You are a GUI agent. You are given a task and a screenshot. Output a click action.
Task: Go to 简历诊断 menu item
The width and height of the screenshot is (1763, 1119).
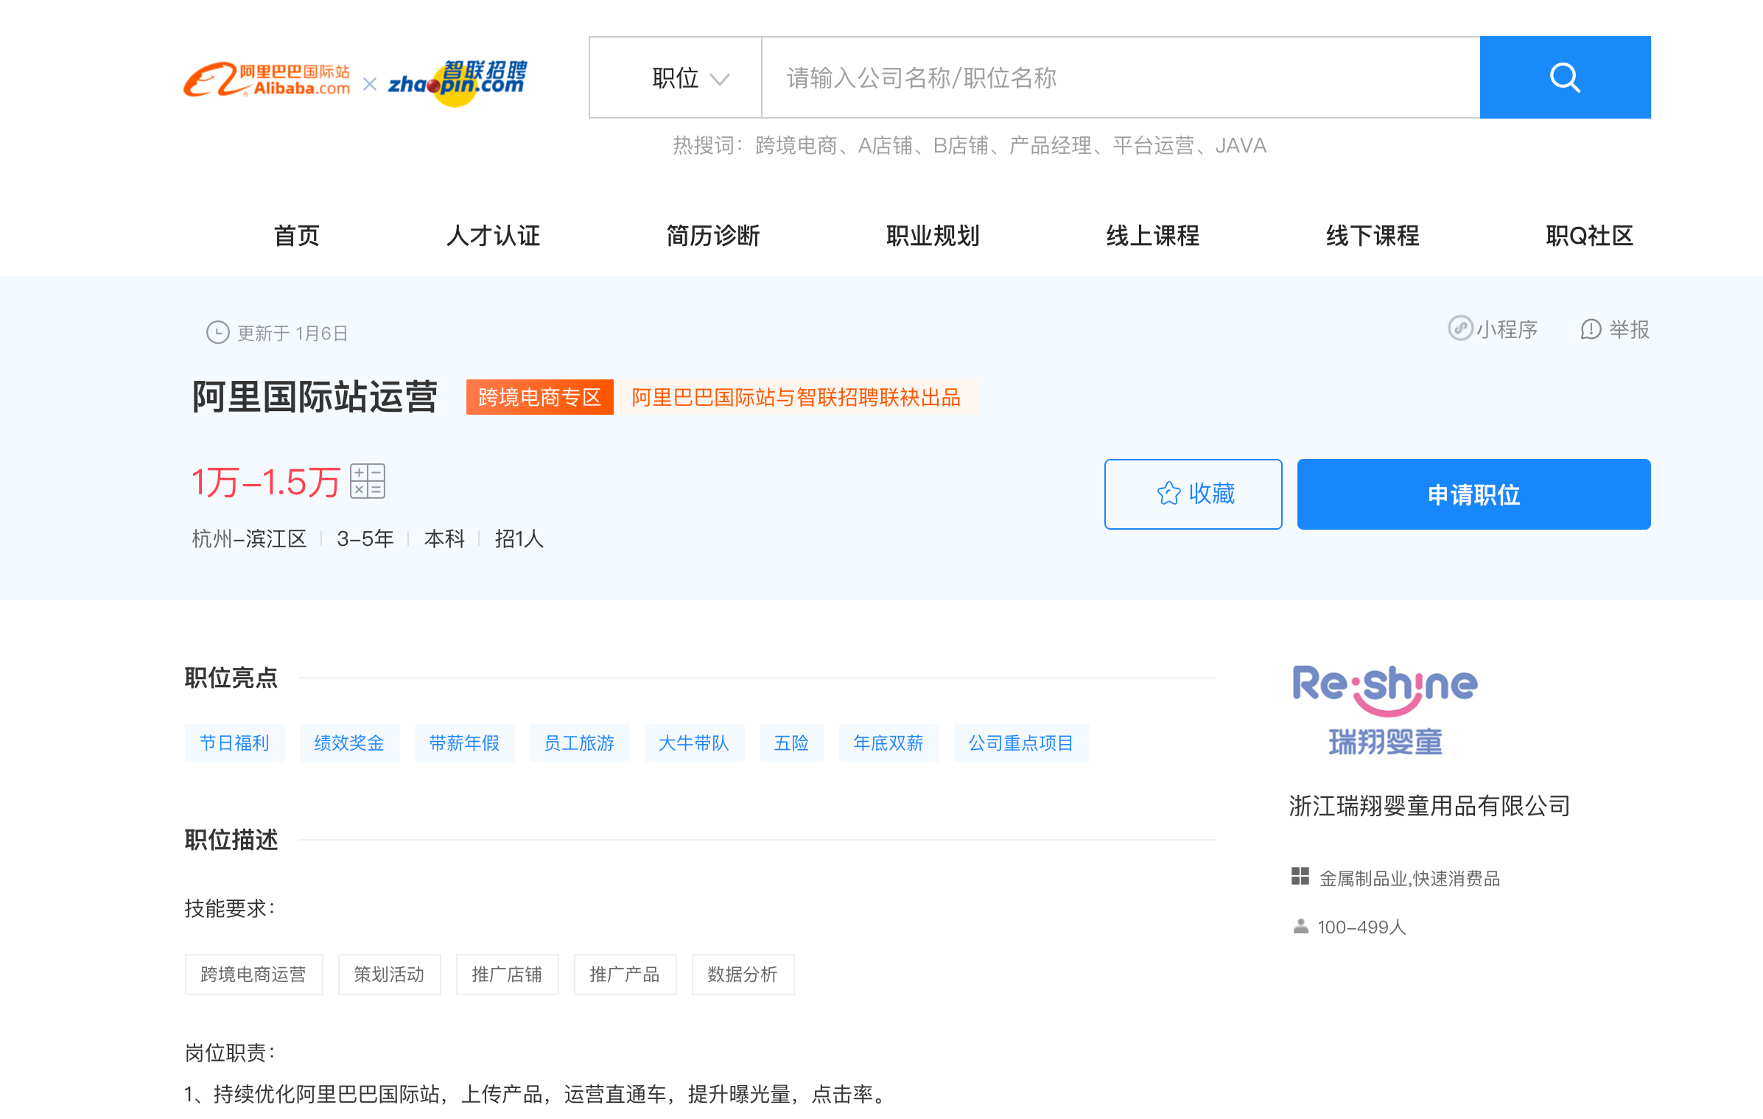click(x=712, y=236)
